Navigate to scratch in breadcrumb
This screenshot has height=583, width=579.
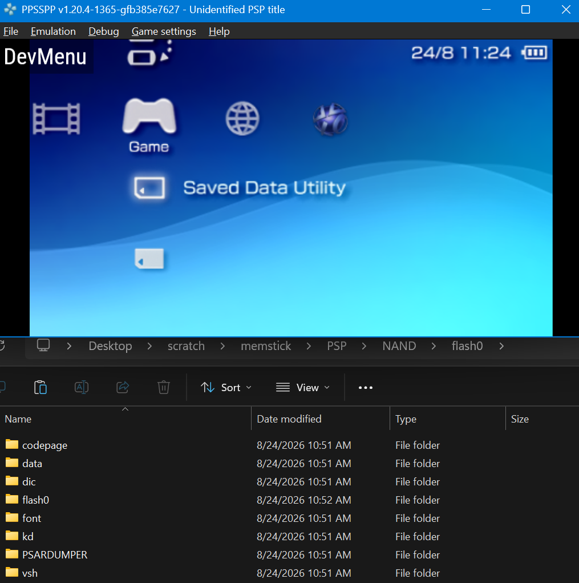(186, 346)
